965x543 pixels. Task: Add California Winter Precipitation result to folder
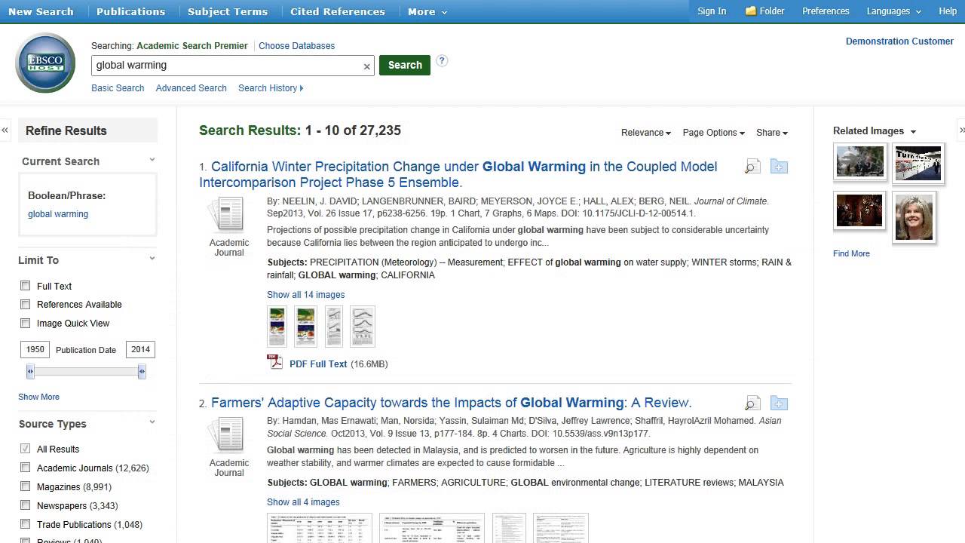coord(779,167)
